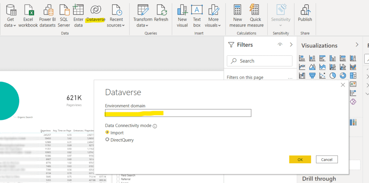Select the Stacked area chart visual

[323, 67]
